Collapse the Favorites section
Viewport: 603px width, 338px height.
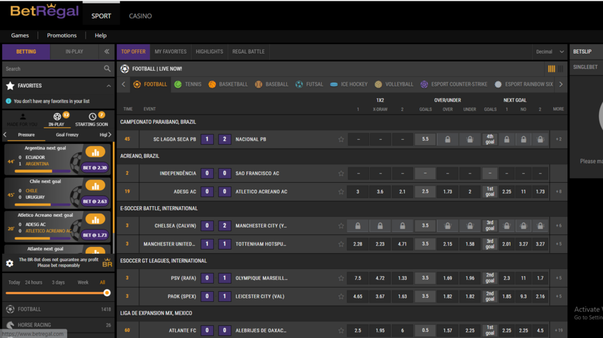click(x=109, y=86)
